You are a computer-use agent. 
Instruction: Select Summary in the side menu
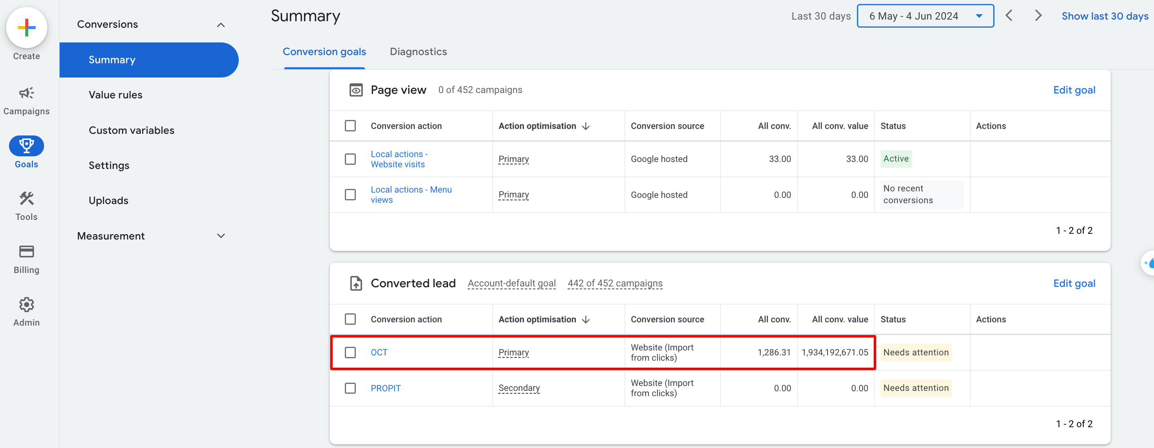coord(149,60)
